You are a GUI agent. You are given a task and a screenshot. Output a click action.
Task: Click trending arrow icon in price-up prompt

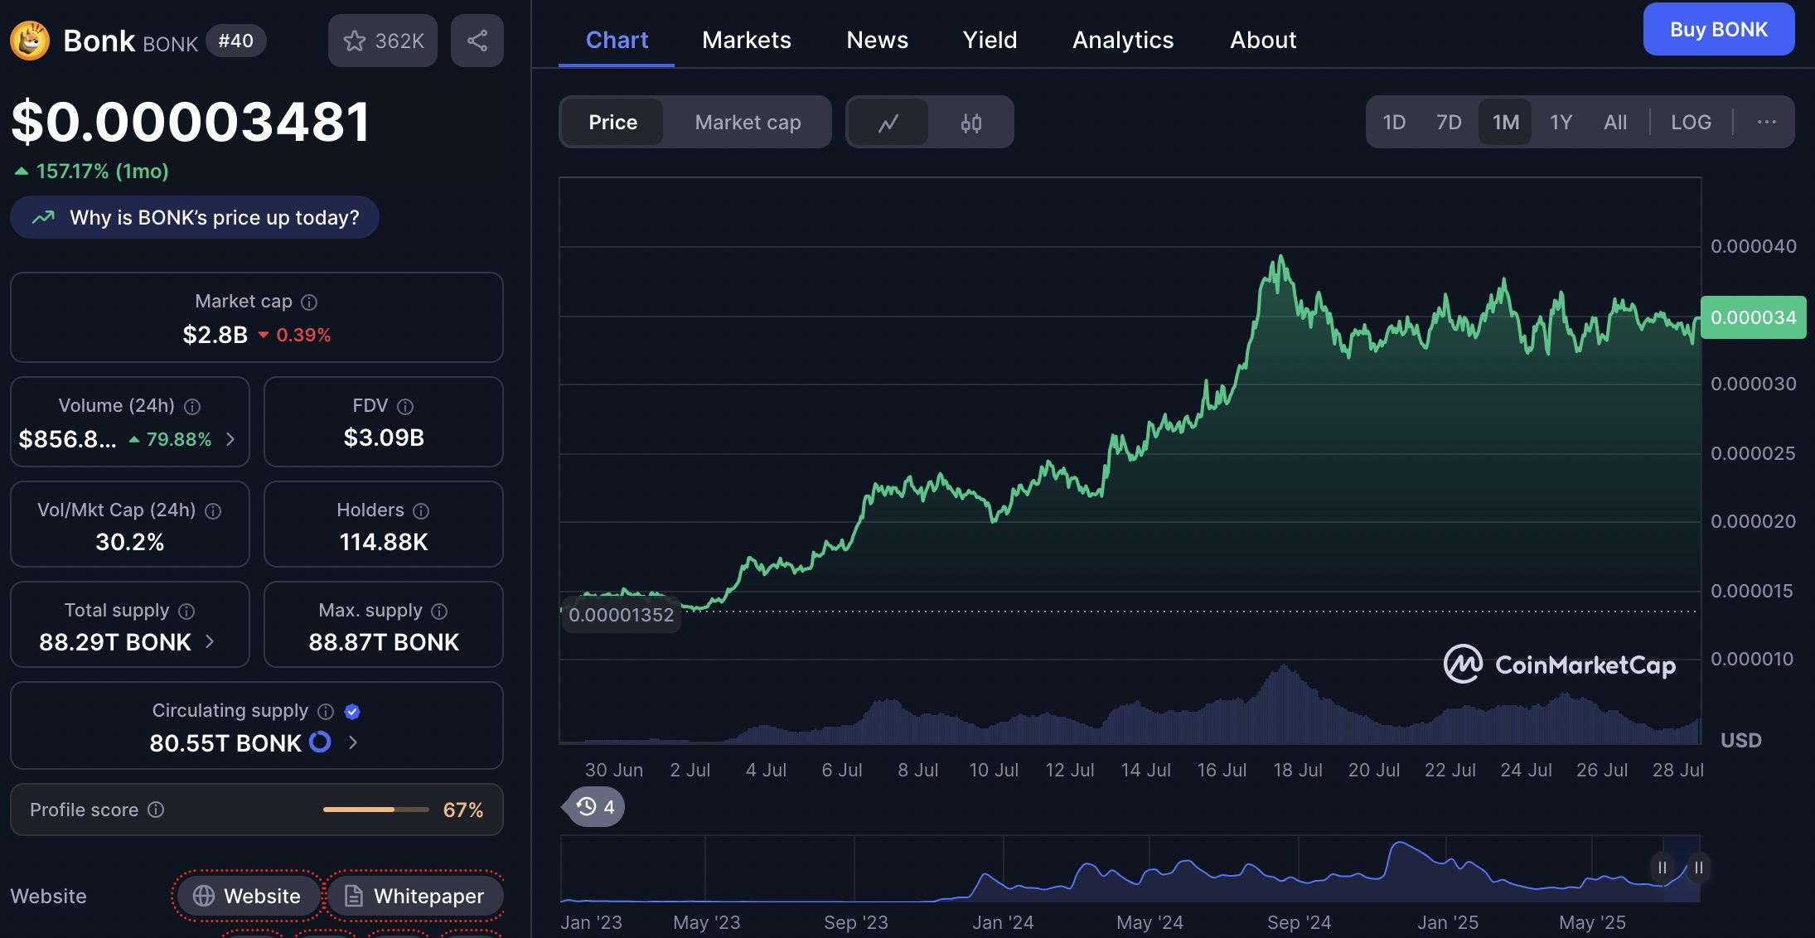click(x=43, y=217)
